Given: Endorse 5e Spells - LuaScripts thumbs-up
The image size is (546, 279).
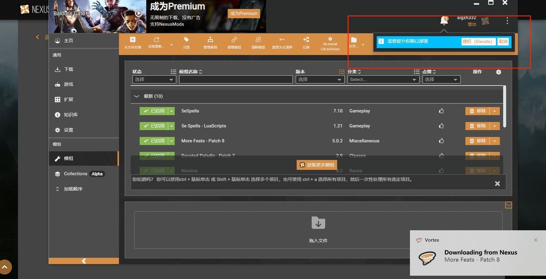Looking at the screenshot, I should coord(441,126).
